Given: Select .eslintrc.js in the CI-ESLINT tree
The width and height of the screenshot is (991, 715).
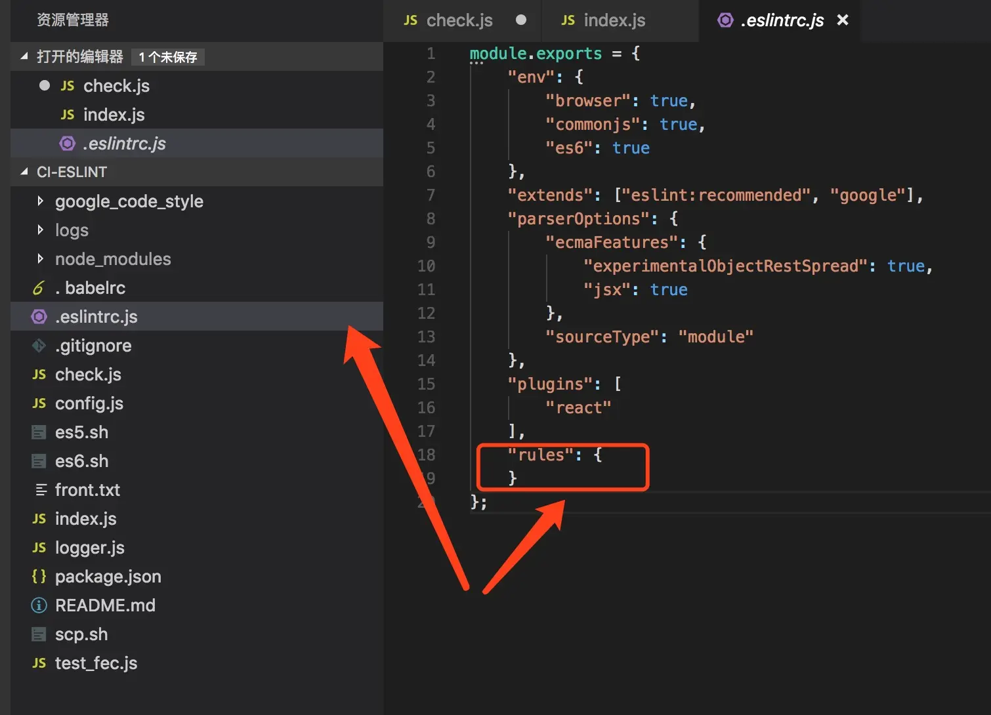Looking at the screenshot, I should click(x=197, y=317).
